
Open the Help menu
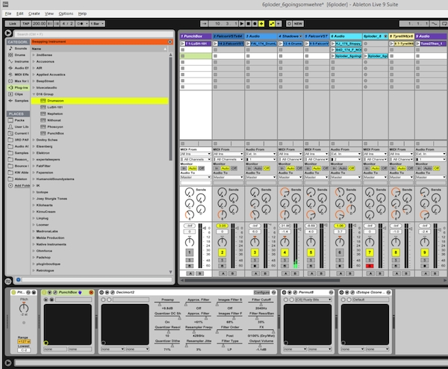pyautogui.click(x=82, y=13)
